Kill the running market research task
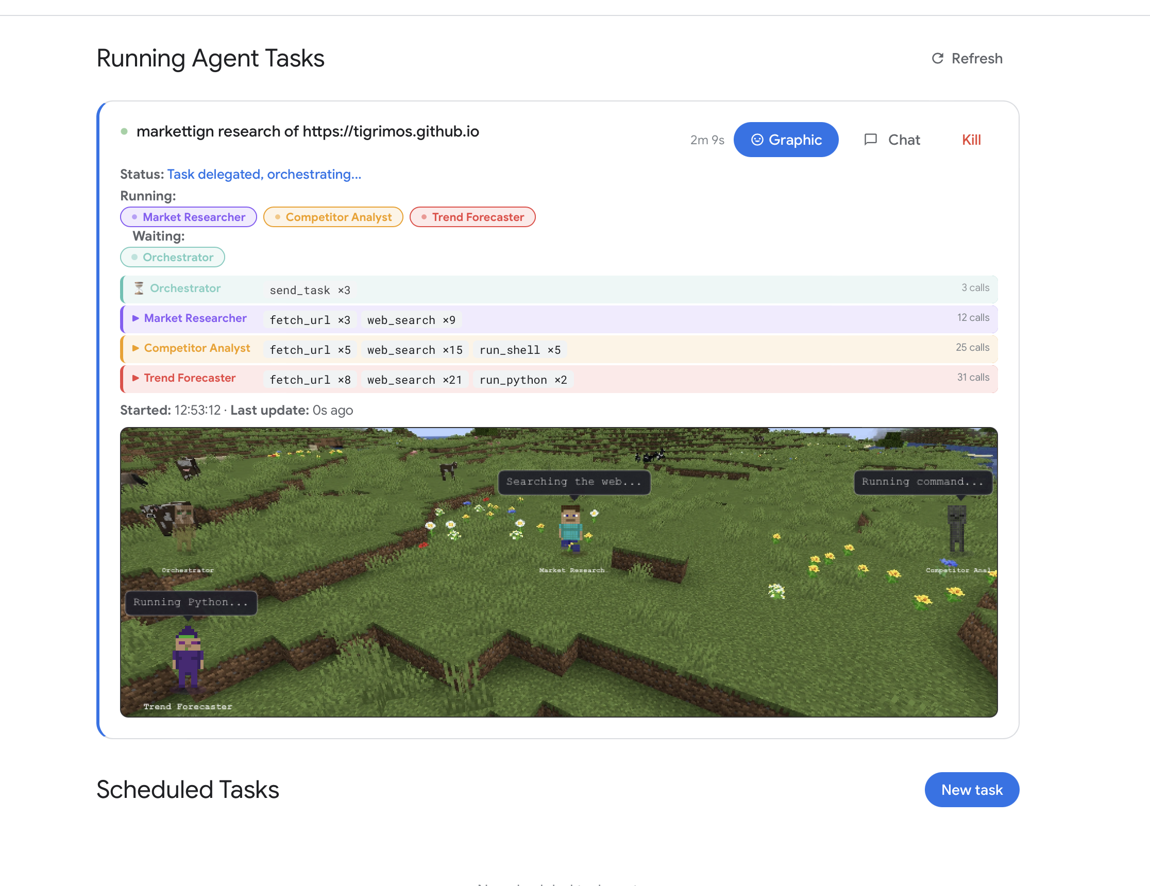The height and width of the screenshot is (886, 1150). 971,140
